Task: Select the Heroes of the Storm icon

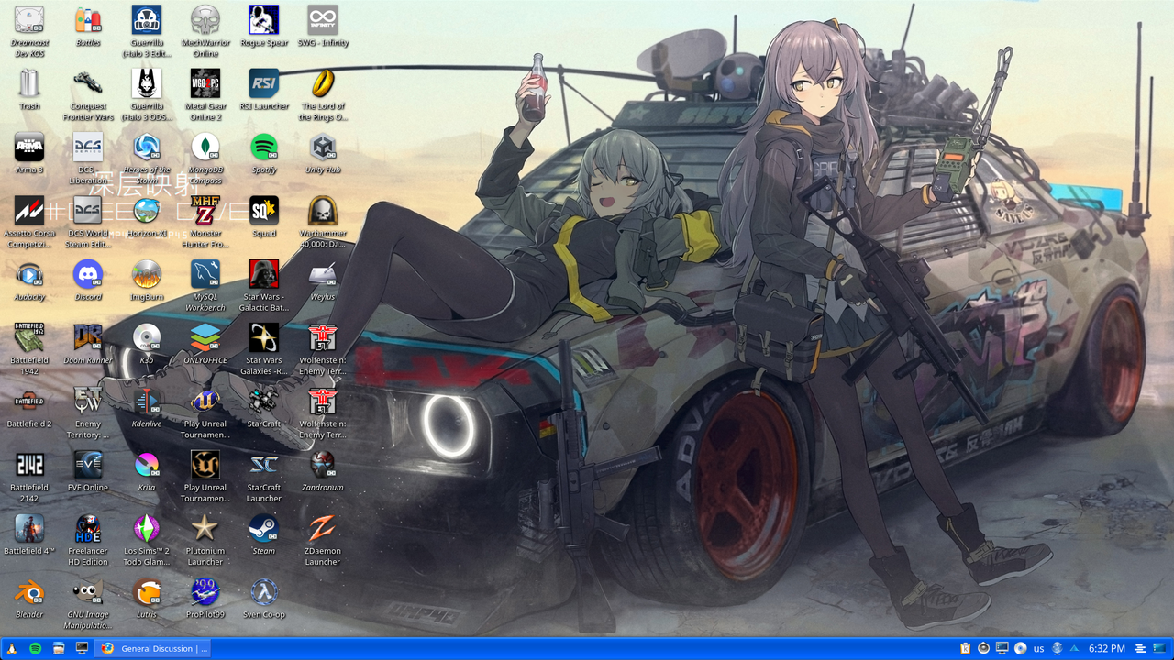Action: (147, 147)
